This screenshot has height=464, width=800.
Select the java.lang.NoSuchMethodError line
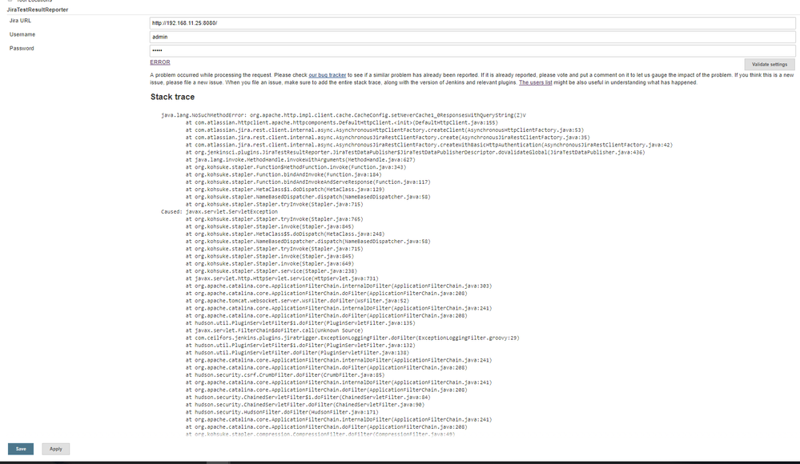[x=344, y=115]
